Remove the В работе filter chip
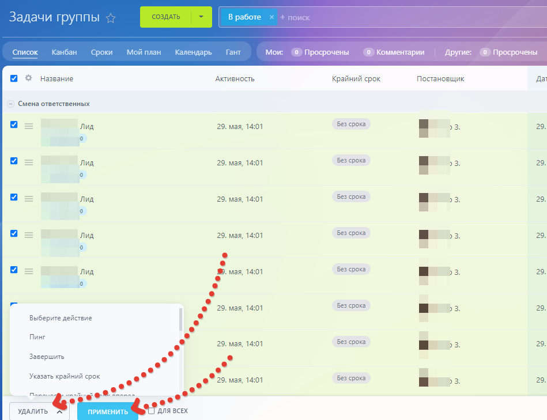Viewport: 547px width, 420px height. (271, 17)
